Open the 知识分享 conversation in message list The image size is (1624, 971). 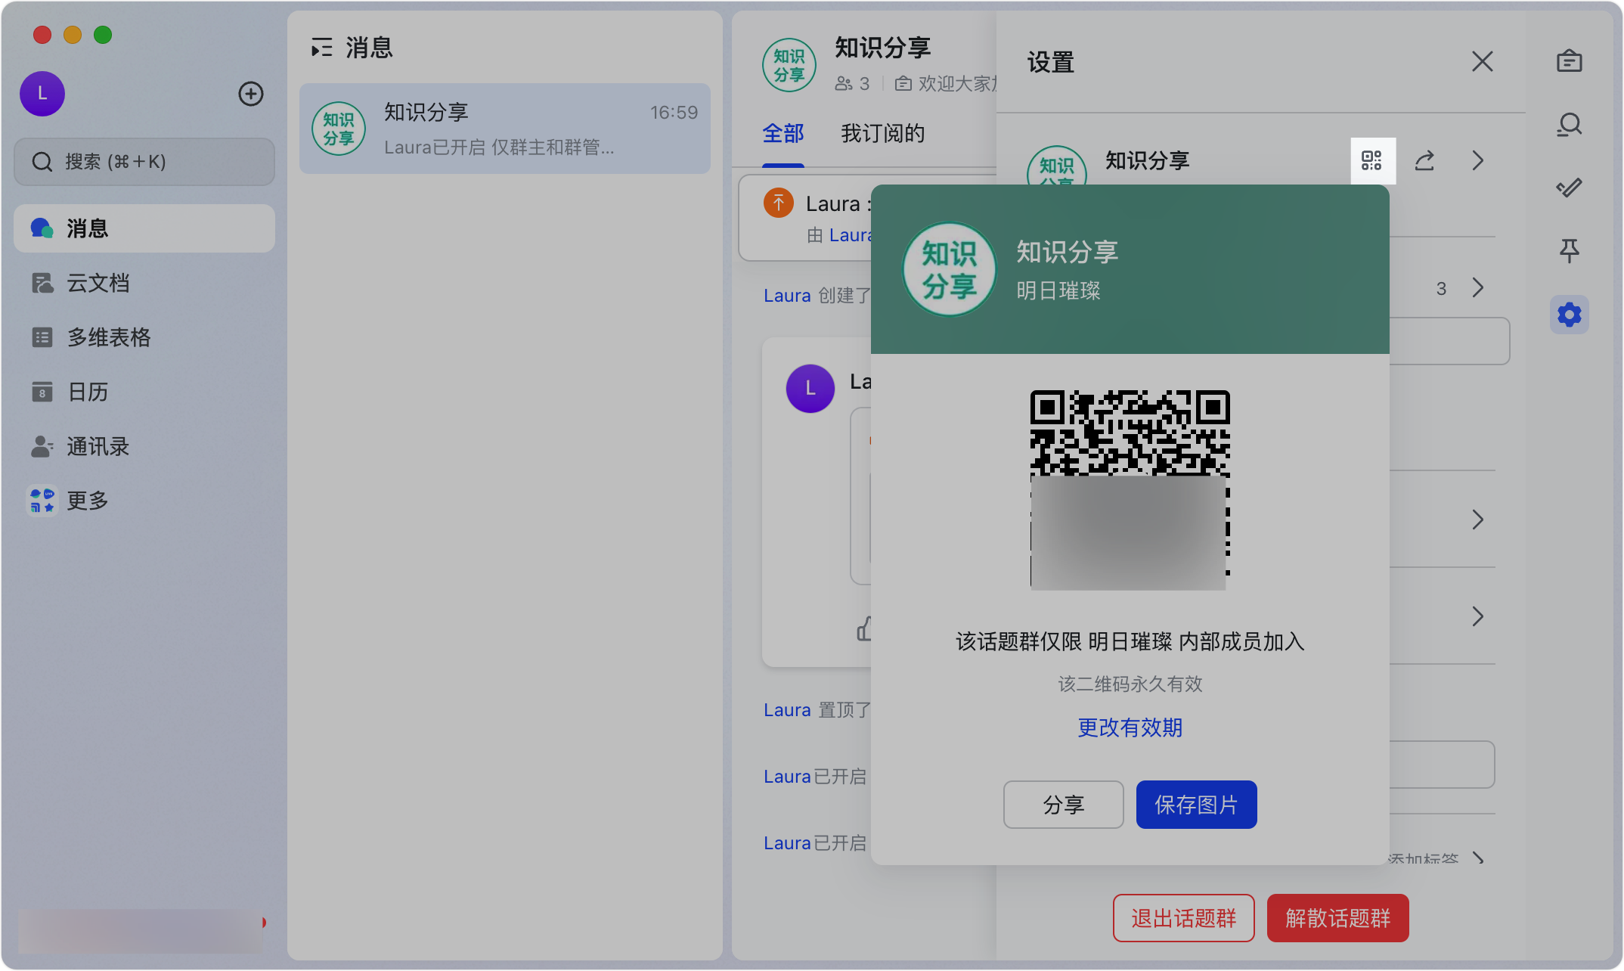pos(505,129)
